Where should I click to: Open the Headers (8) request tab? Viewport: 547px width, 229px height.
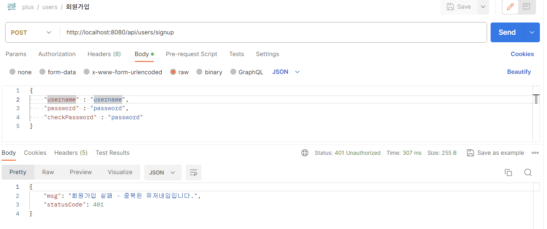(104, 54)
